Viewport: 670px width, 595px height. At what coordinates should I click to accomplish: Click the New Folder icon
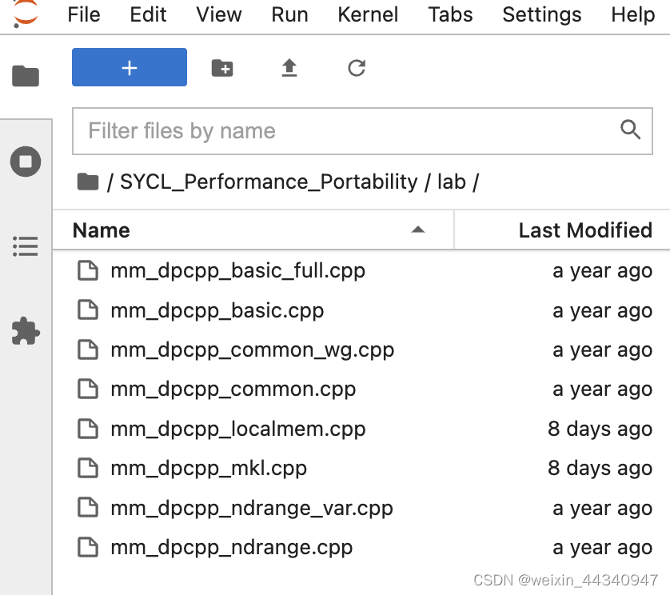click(222, 68)
